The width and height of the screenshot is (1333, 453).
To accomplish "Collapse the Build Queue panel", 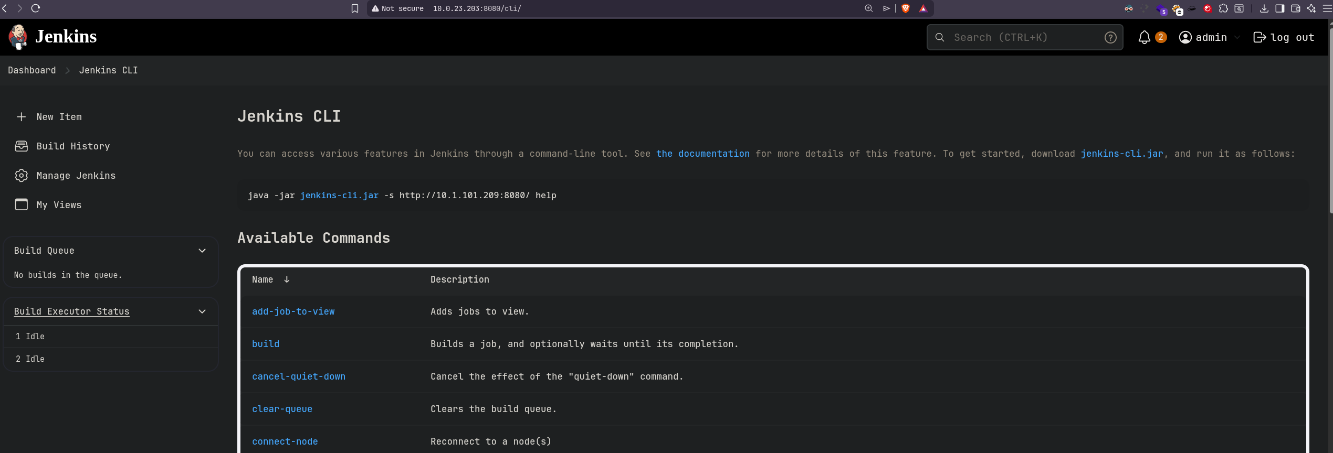I will click(202, 251).
